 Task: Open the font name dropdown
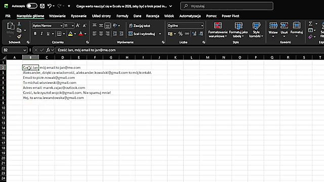pos(62,26)
